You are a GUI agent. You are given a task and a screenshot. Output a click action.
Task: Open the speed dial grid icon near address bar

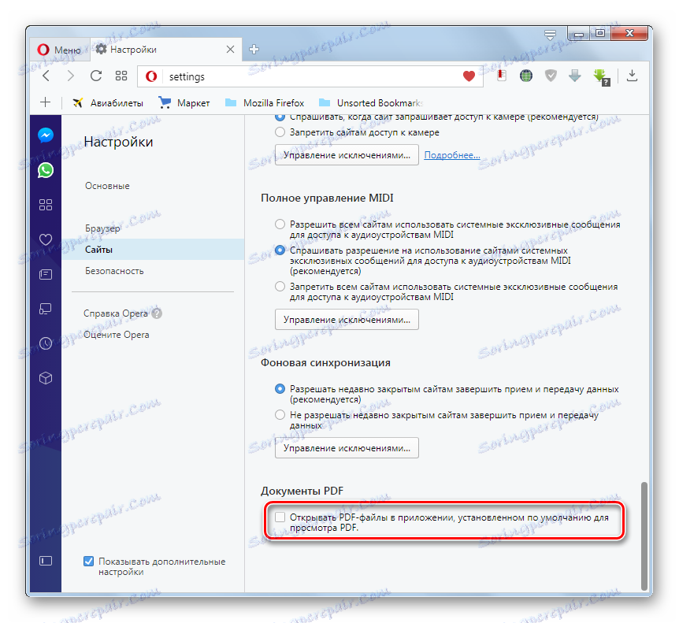(x=121, y=76)
